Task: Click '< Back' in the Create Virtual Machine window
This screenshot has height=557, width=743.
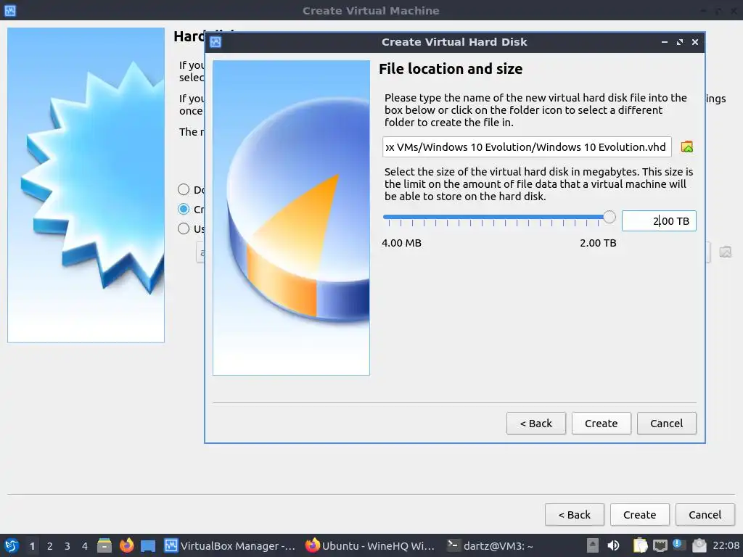Action: [575, 515]
